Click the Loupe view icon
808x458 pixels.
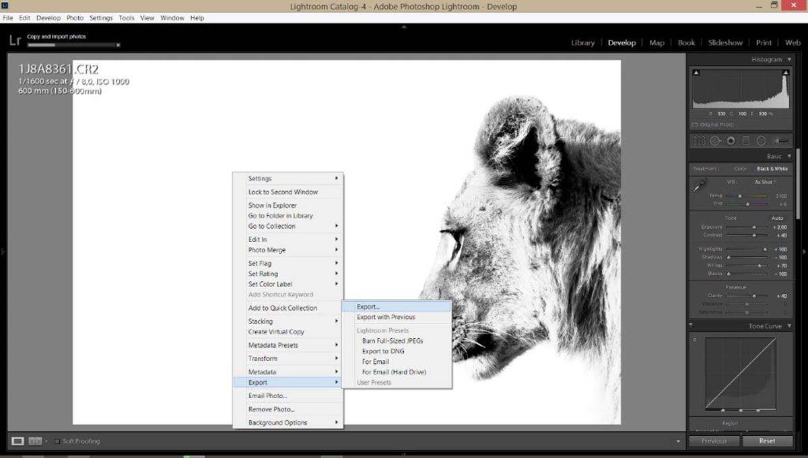point(18,441)
